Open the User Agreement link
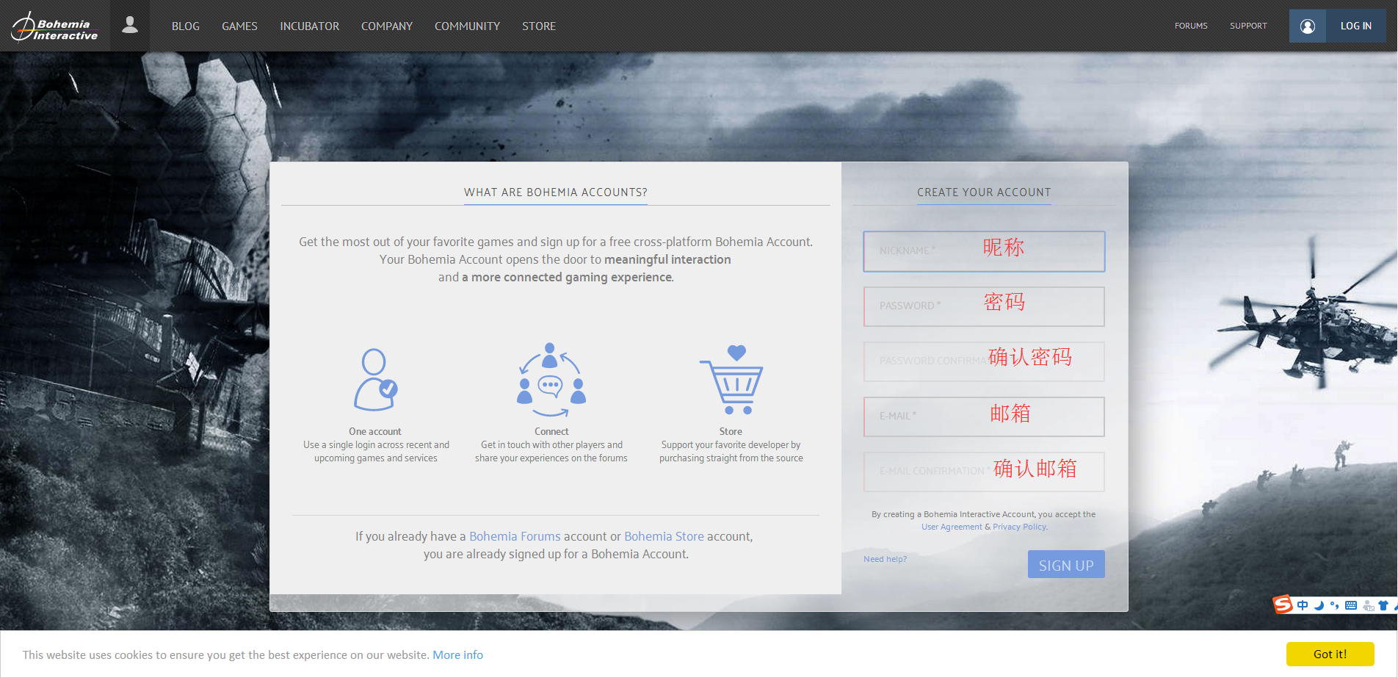 pos(952,527)
